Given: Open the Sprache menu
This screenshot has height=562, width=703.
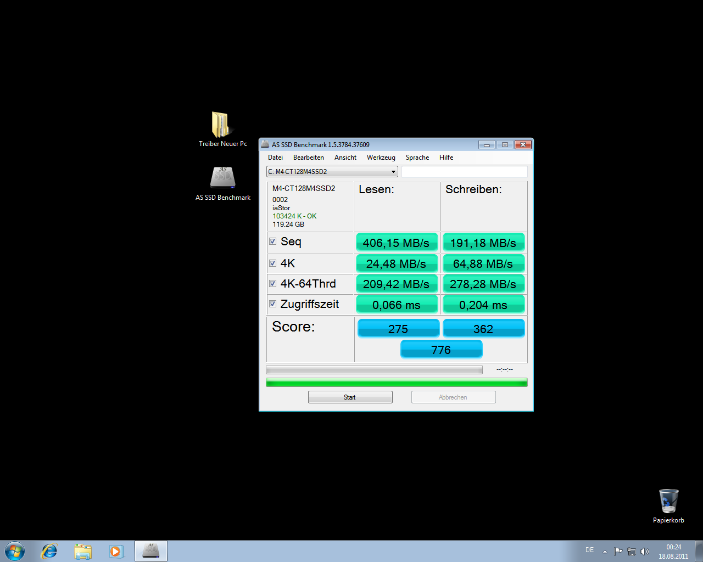Looking at the screenshot, I should pyautogui.click(x=417, y=158).
